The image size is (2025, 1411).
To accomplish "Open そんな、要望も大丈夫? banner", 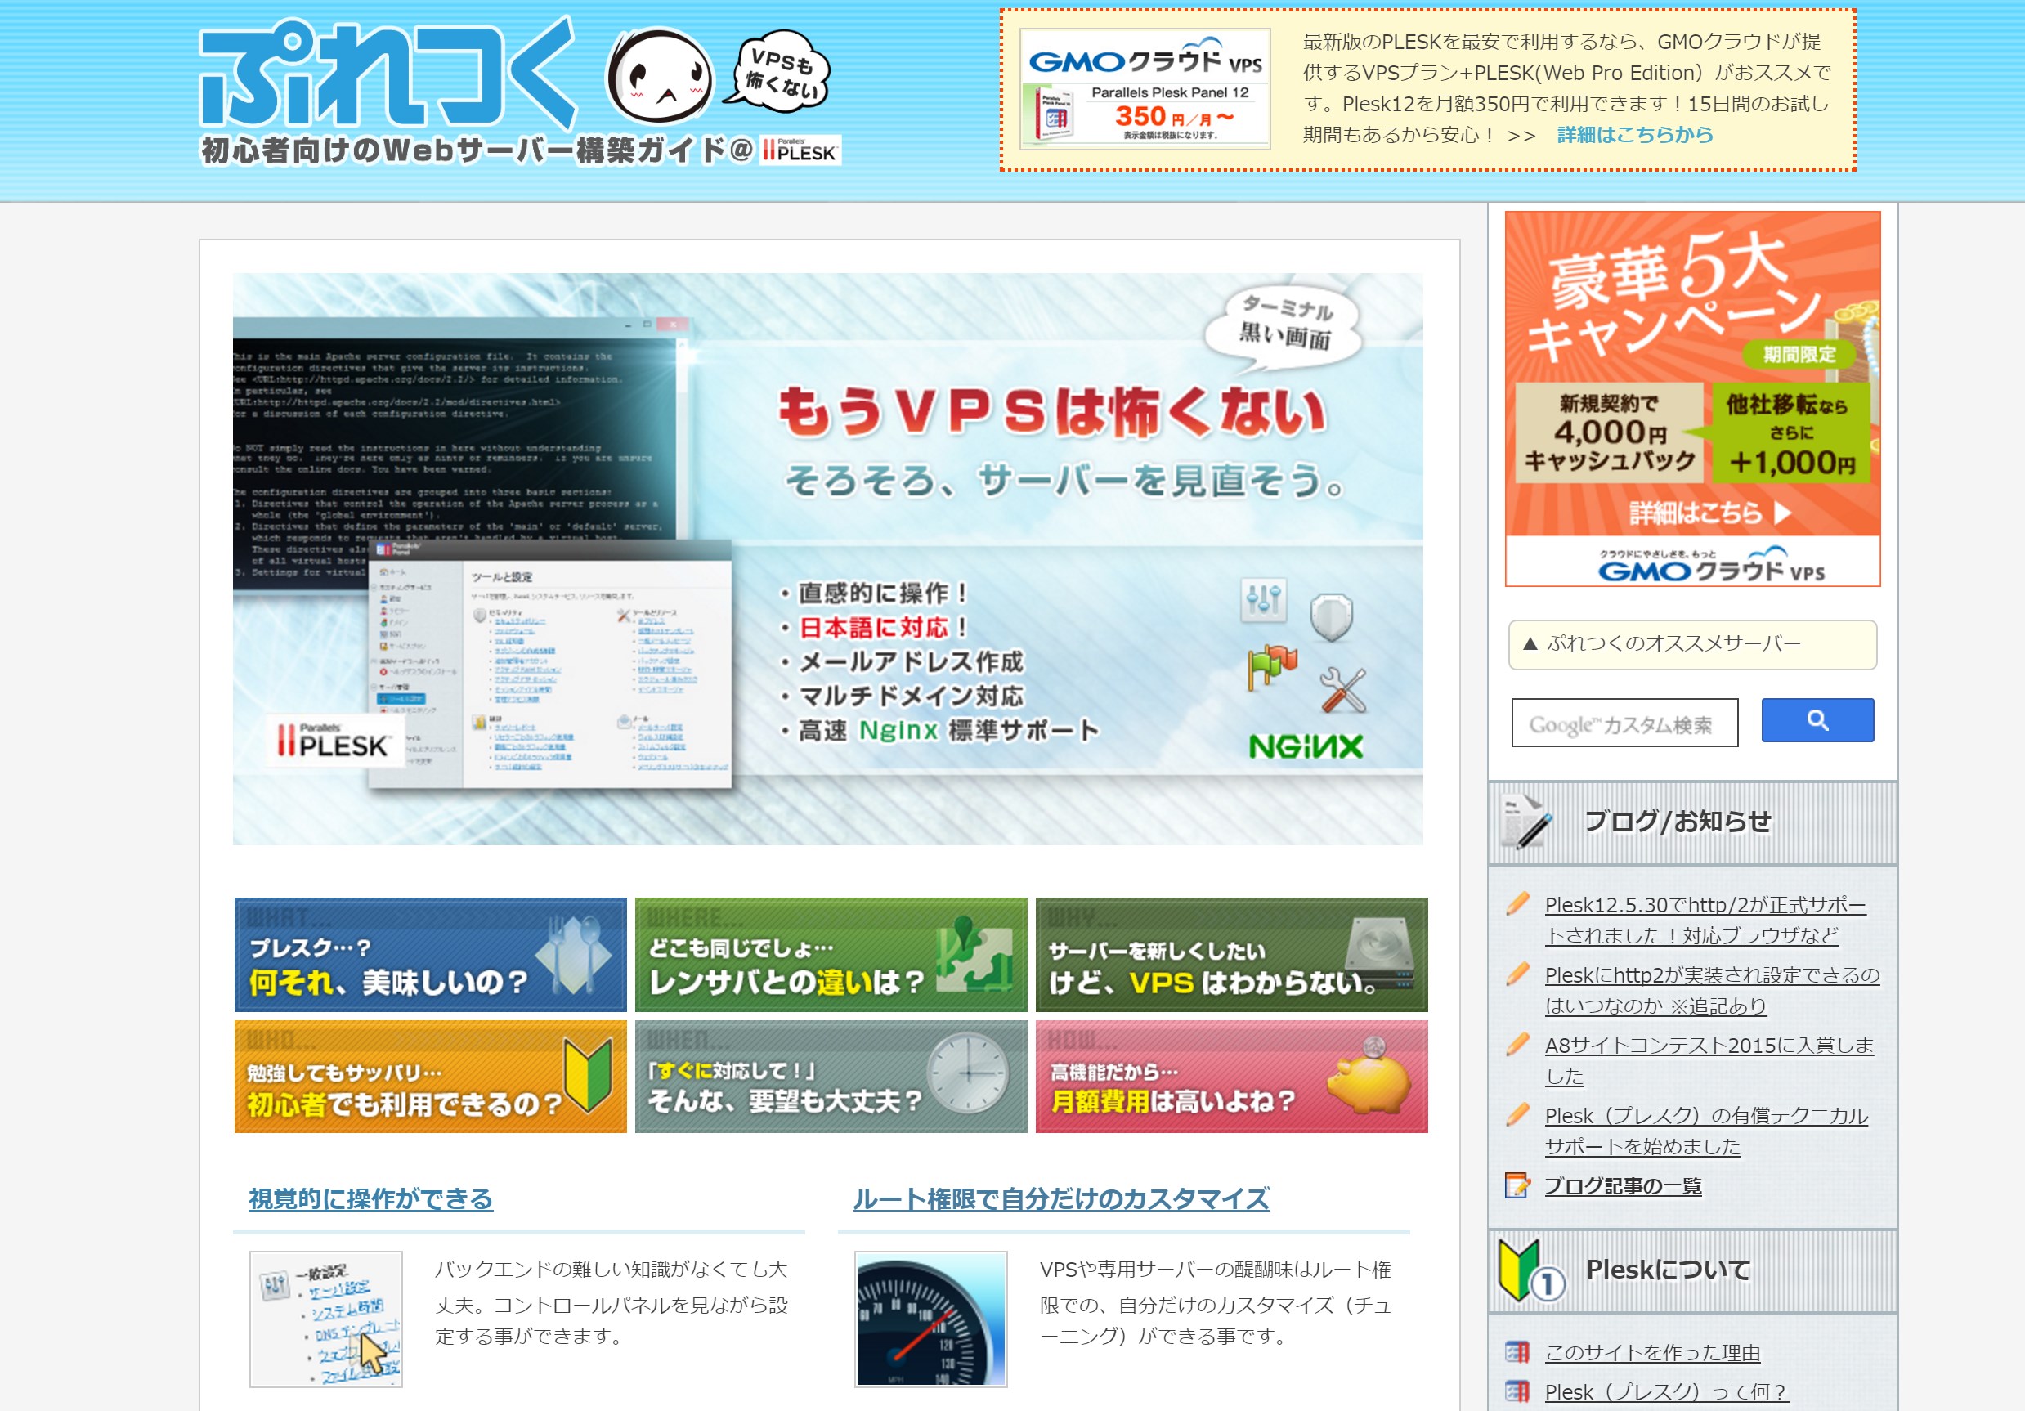I will [x=831, y=1077].
